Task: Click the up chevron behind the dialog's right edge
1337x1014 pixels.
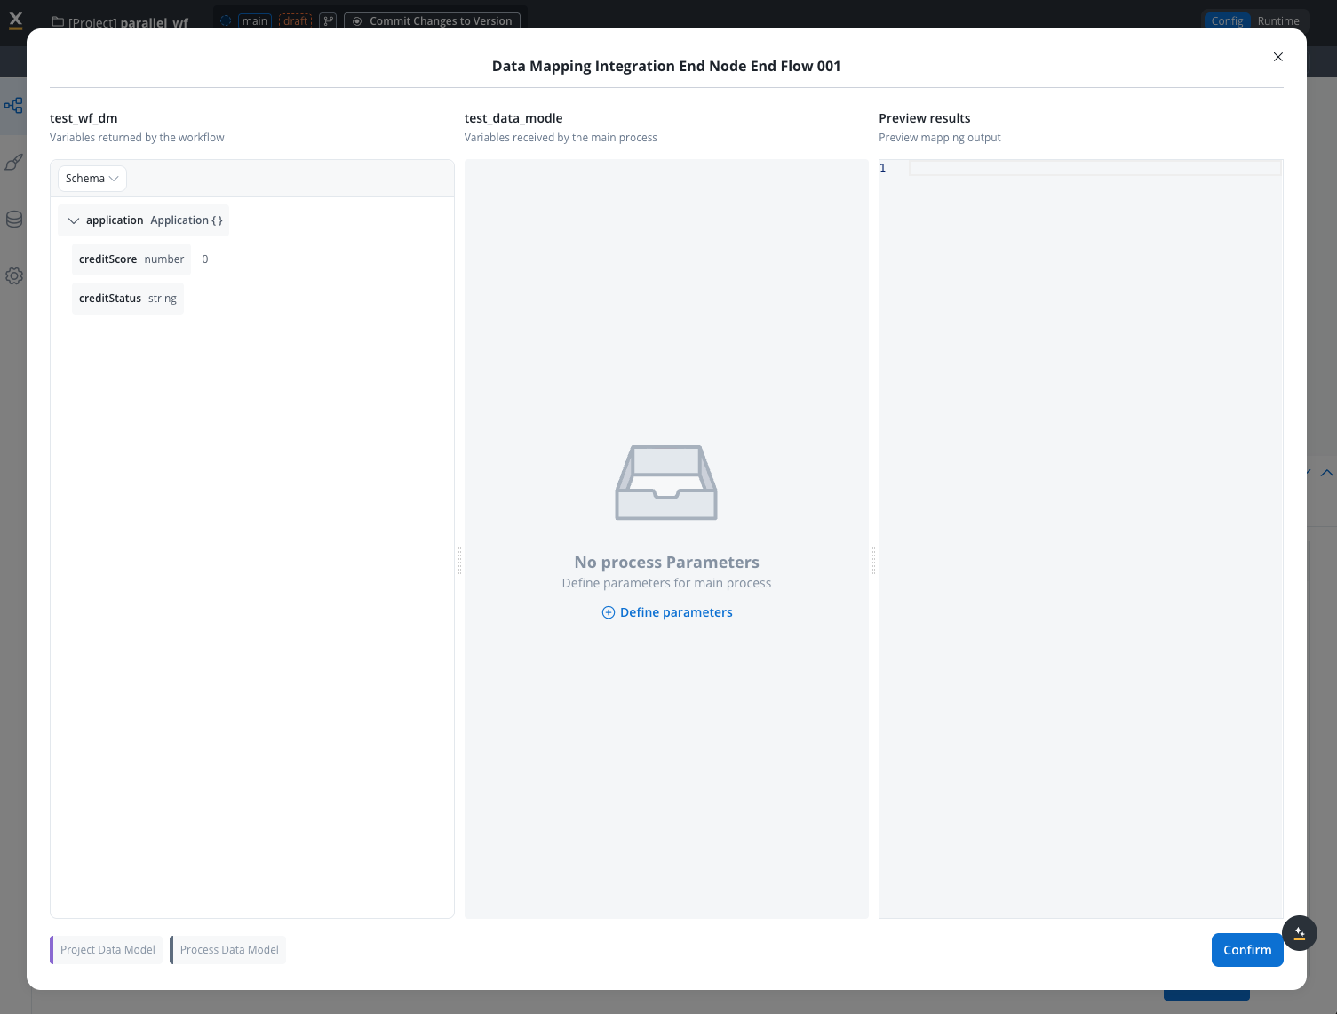Action: click(x=1327, y=473)
